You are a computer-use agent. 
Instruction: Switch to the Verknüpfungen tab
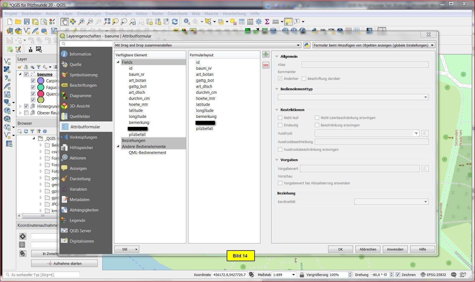(x=83, y=137)
